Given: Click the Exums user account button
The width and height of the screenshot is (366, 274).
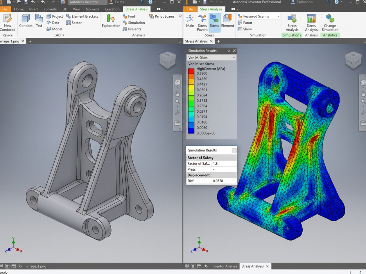Looking at the screenshot, I should tap(116, 2).
